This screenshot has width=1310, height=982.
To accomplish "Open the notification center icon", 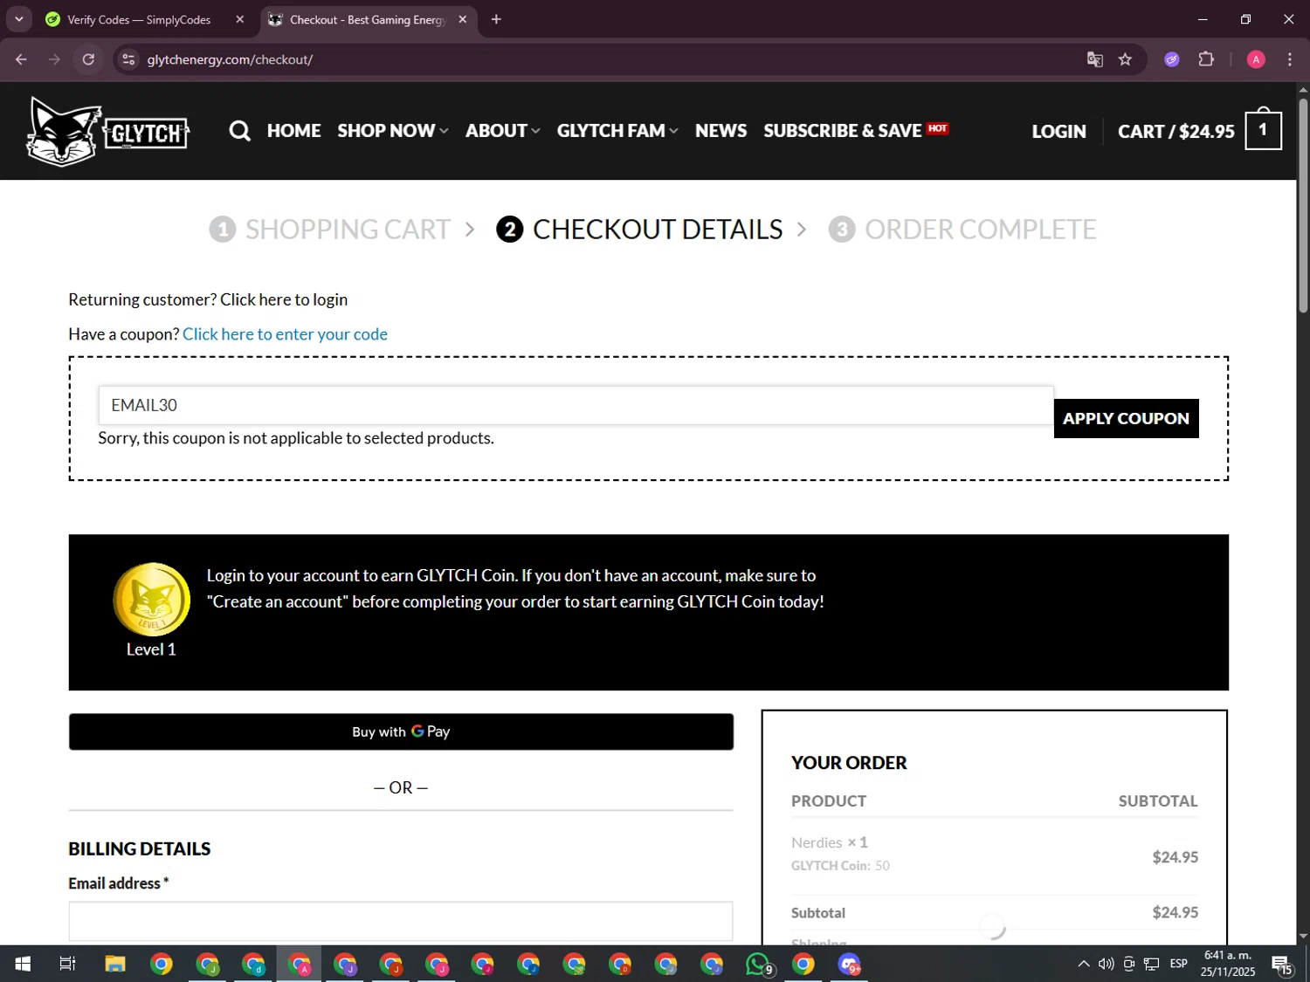I will click(1282, 964).
